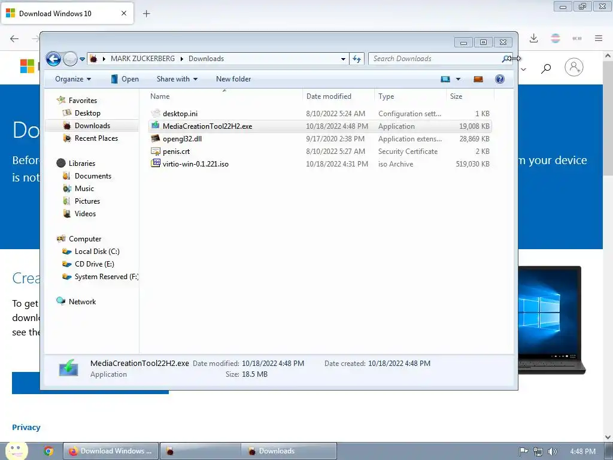Open the browser hamburger menu
This screenshot has width=613, height=460.
click(599, 38)
